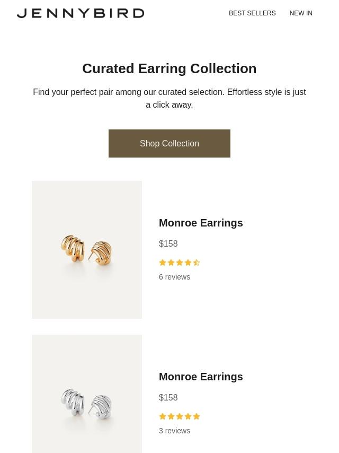Click the first star of the gold earrings rating

click(163, 263)
